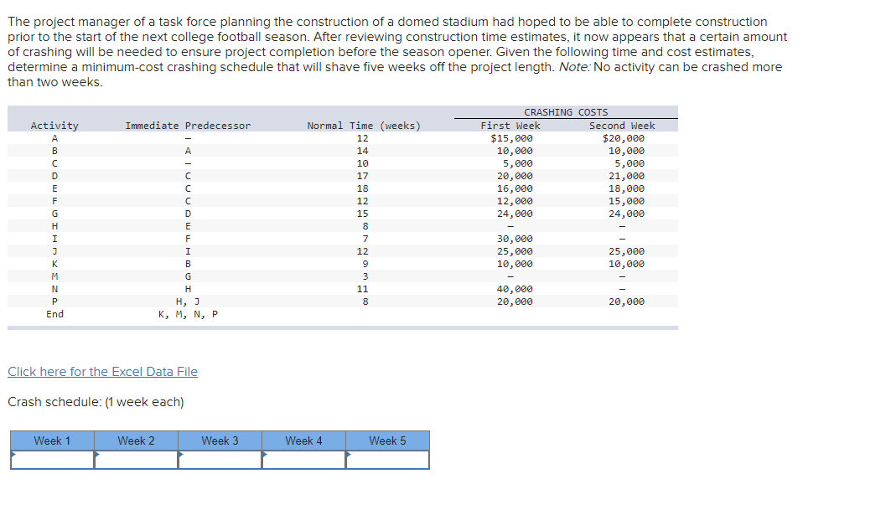The width and height of the screenshot is (891, 505).
Task: Click the Week 1 answer input cell
Action: point(52,460)
